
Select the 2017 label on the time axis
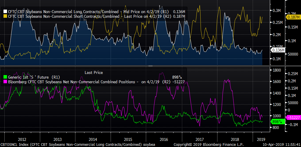(200, 139)
